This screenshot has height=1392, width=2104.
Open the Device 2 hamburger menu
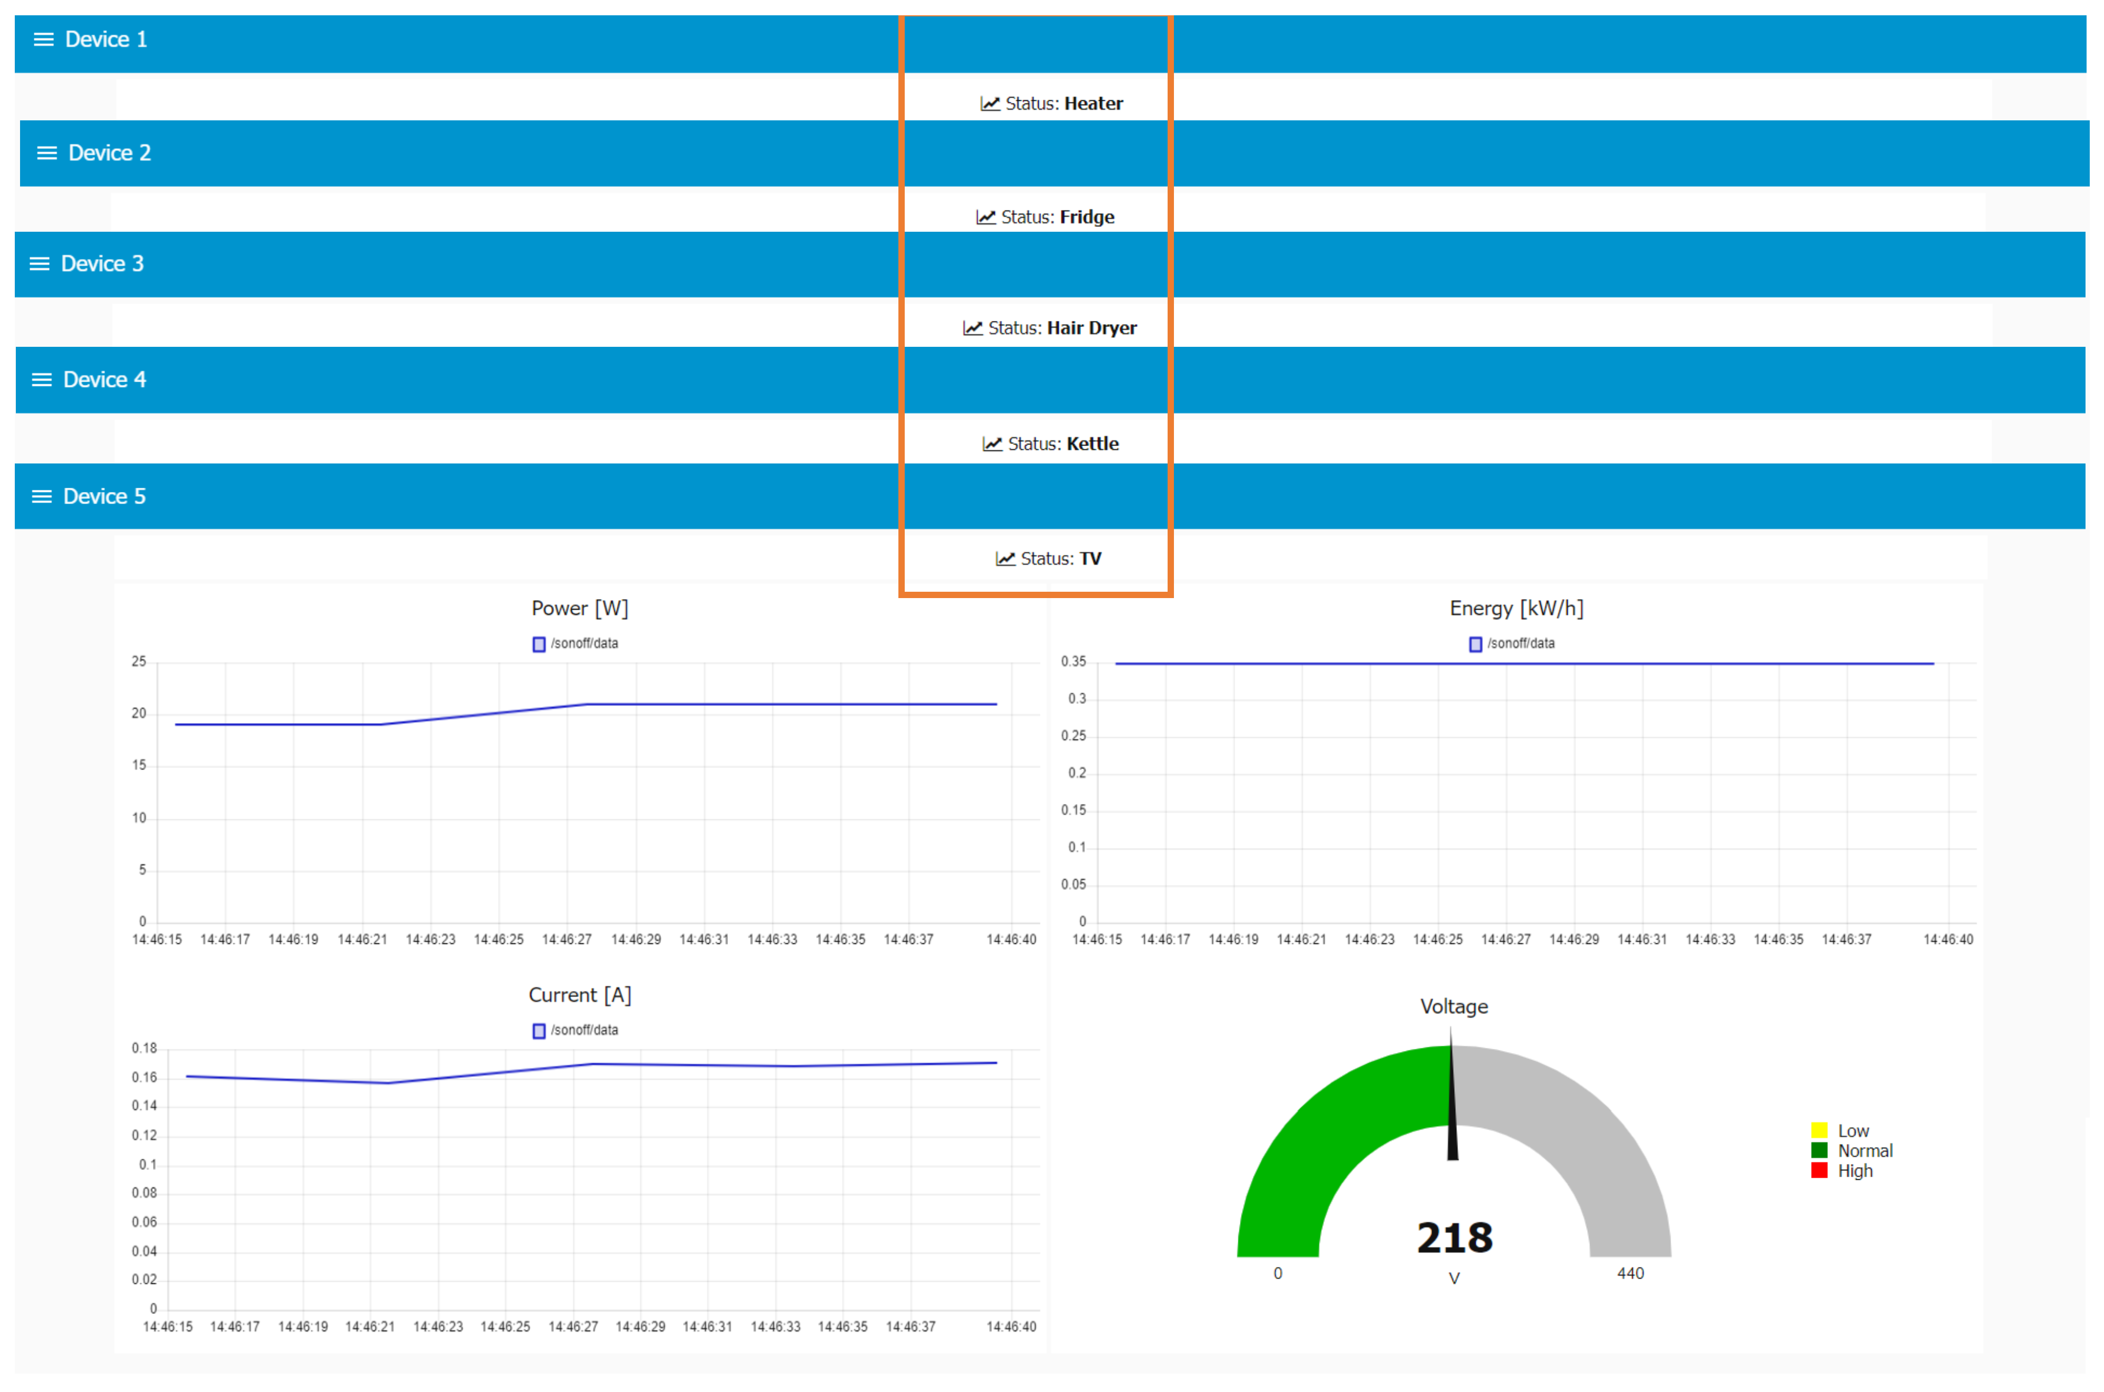coord(47,153)
